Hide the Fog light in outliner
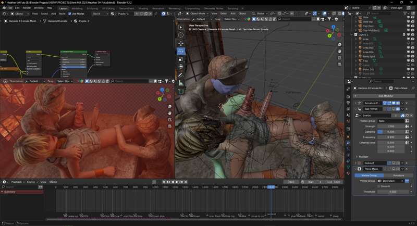The image size is (417, 226). (x=408, y=60)
